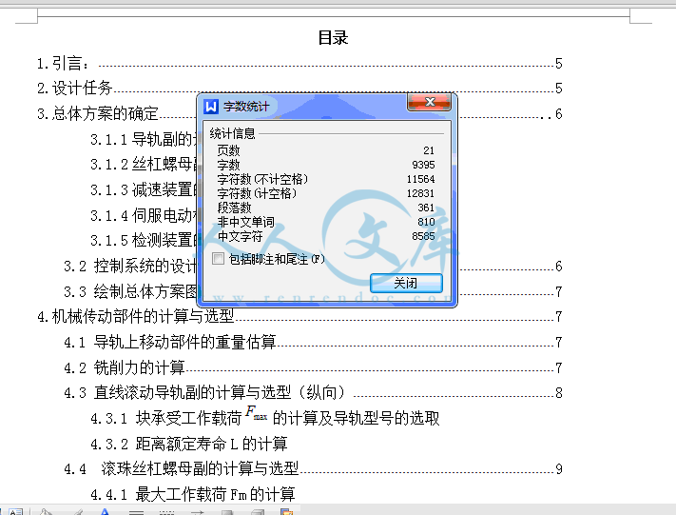Click the value 11564 in the dialog

click(421, 179)
